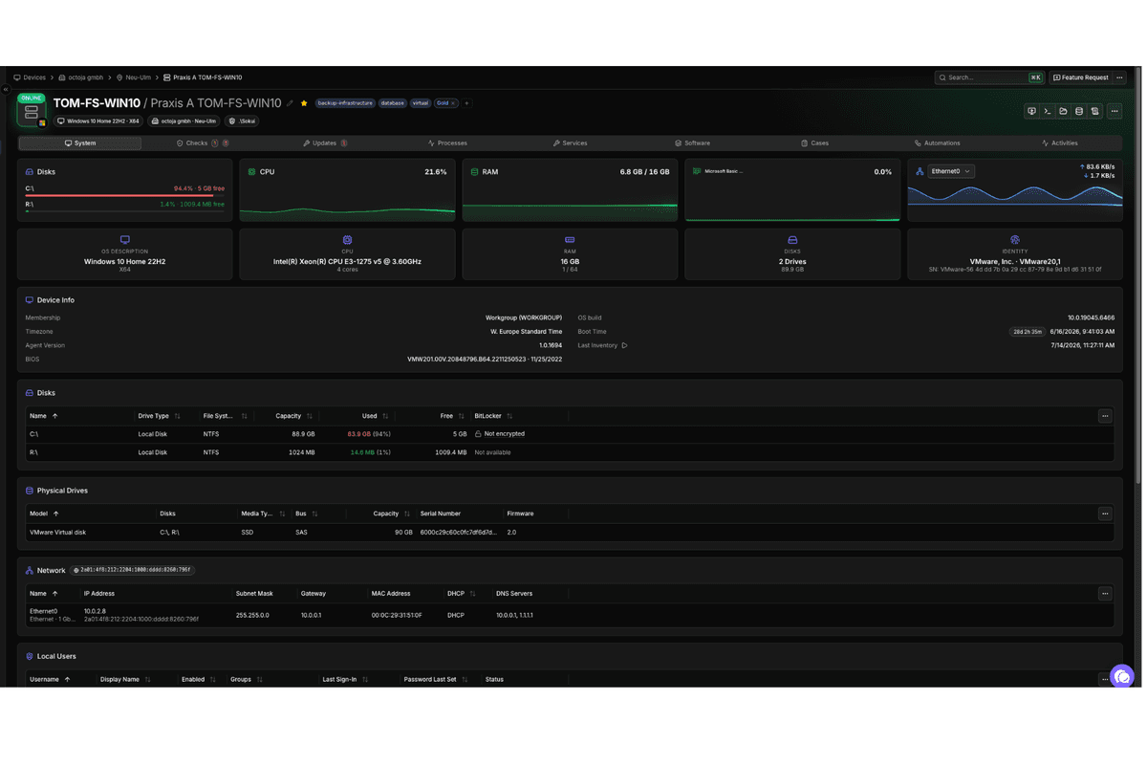Open the Network table options menu

pyautogui.click(x=1105, y=594)
